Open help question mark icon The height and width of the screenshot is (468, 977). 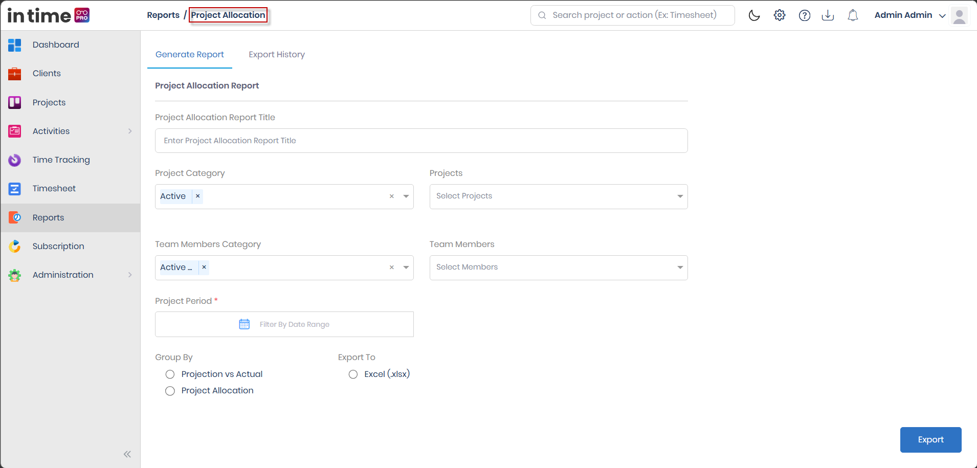point(805,15)
